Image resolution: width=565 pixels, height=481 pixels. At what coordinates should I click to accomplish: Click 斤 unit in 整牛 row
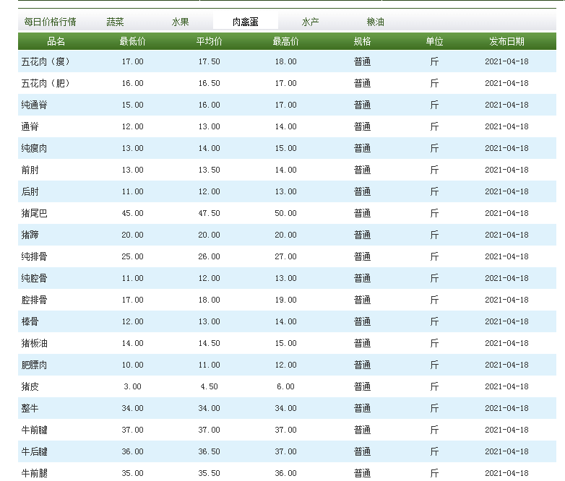click(x=434, y=408)
